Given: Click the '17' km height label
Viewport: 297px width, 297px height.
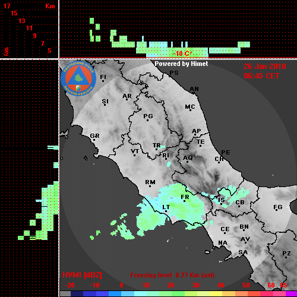Looking at the screenshot, I should click(7, 6).
